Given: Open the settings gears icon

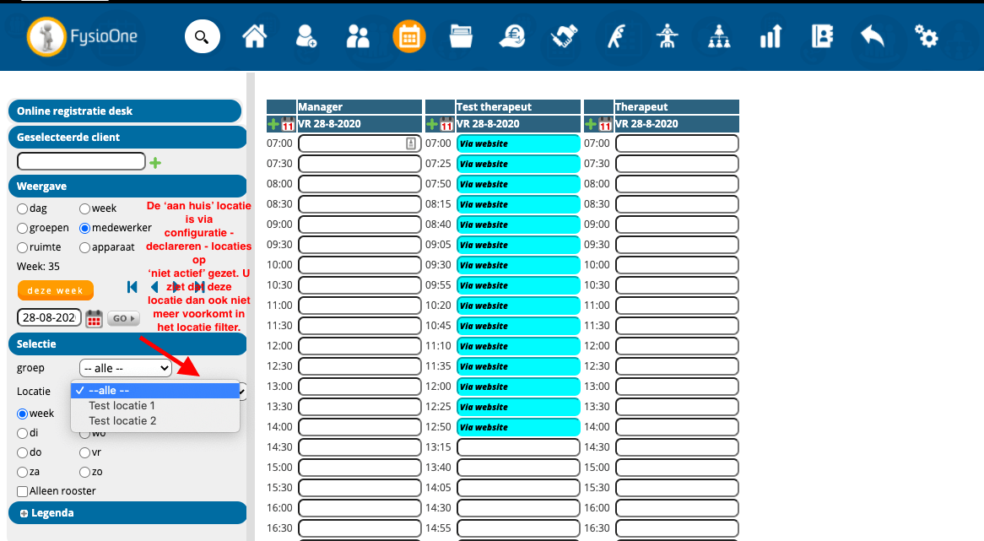Looking at the screenshot, I should click(926, 36).
